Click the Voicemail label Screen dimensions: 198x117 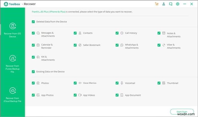click(x=130, y=83)
